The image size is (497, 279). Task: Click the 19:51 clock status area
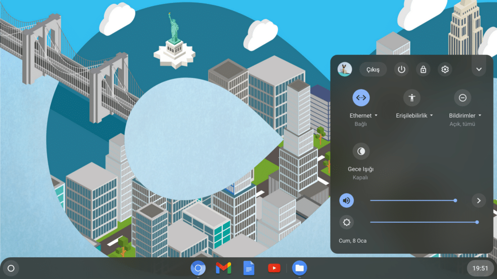pos(480,268)
